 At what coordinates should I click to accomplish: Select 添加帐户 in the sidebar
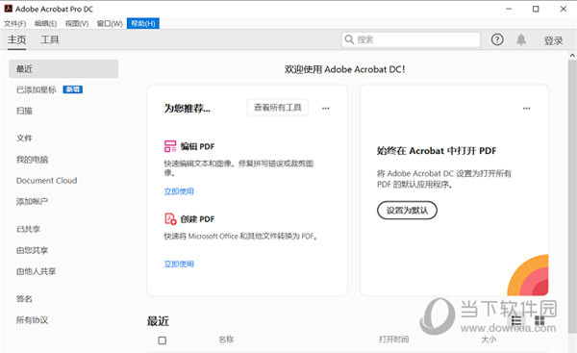click(32, 201)
